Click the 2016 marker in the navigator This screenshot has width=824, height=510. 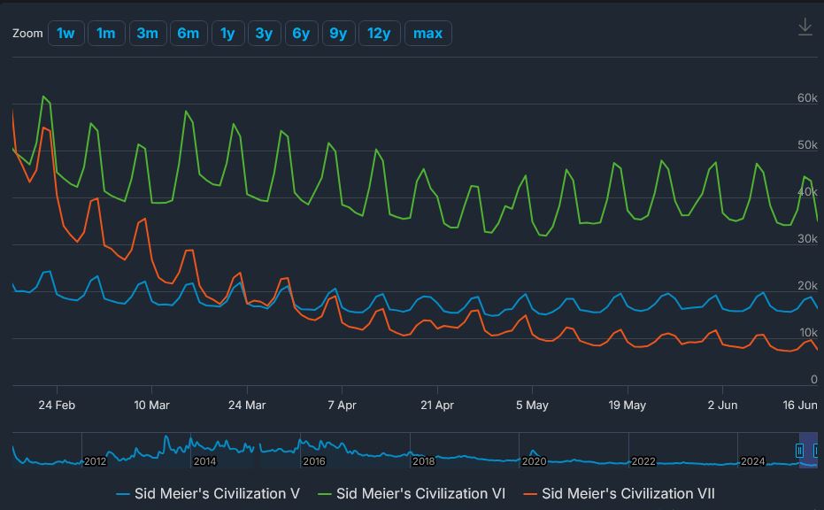[x=313, y=461]
